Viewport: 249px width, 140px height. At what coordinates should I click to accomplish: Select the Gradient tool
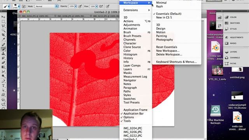click(x=3, y=67)
